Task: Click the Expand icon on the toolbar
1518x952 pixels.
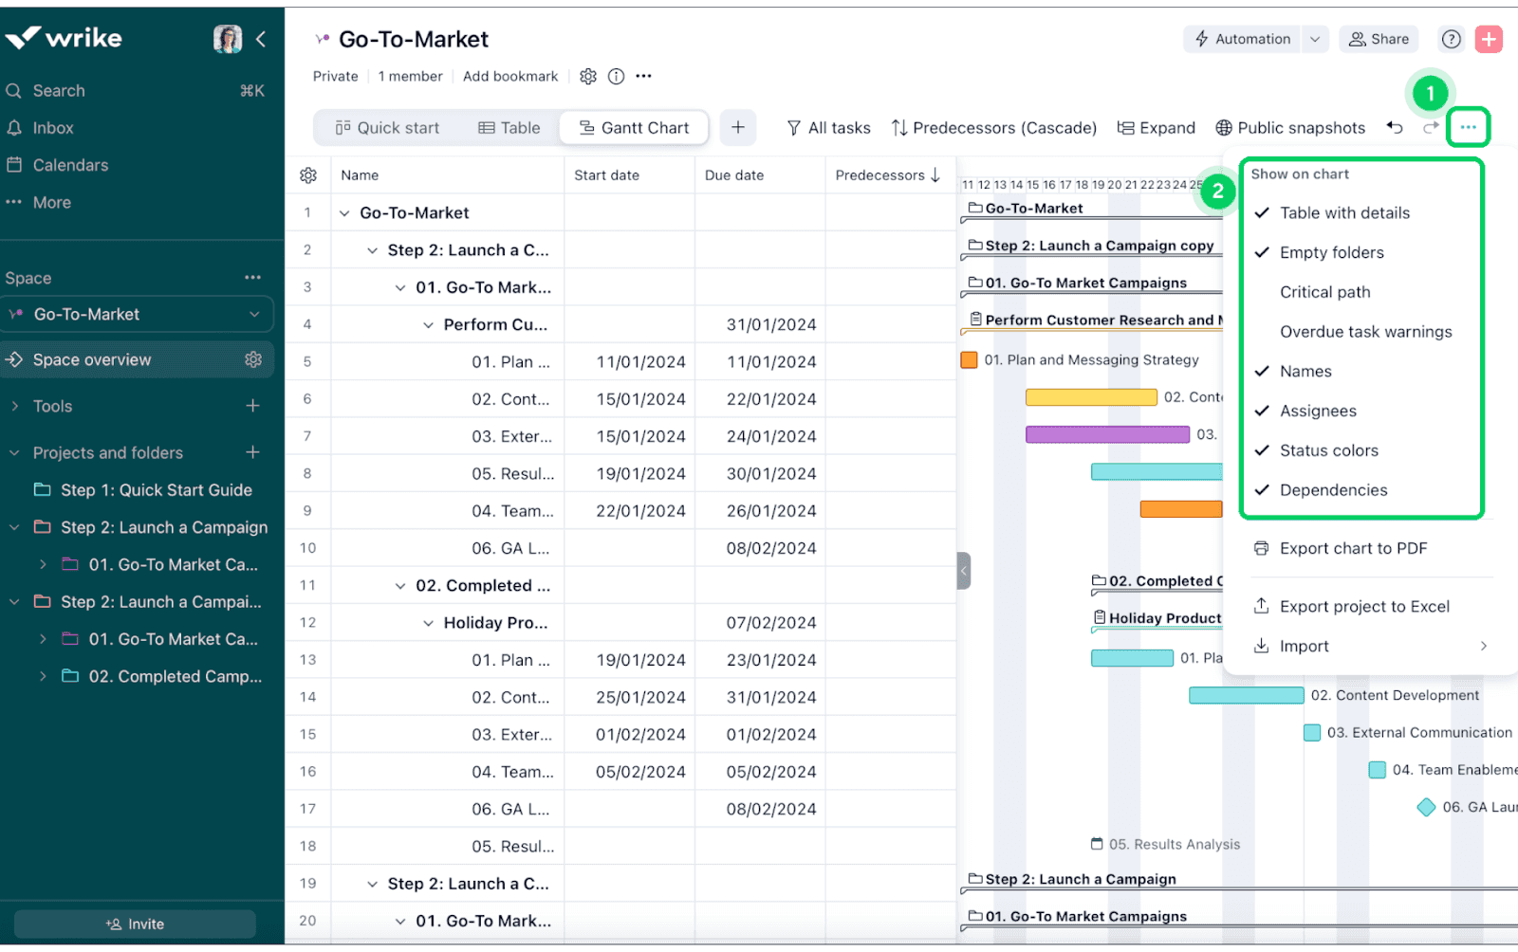Action: pyautogui.click(x=1156, y=127)
